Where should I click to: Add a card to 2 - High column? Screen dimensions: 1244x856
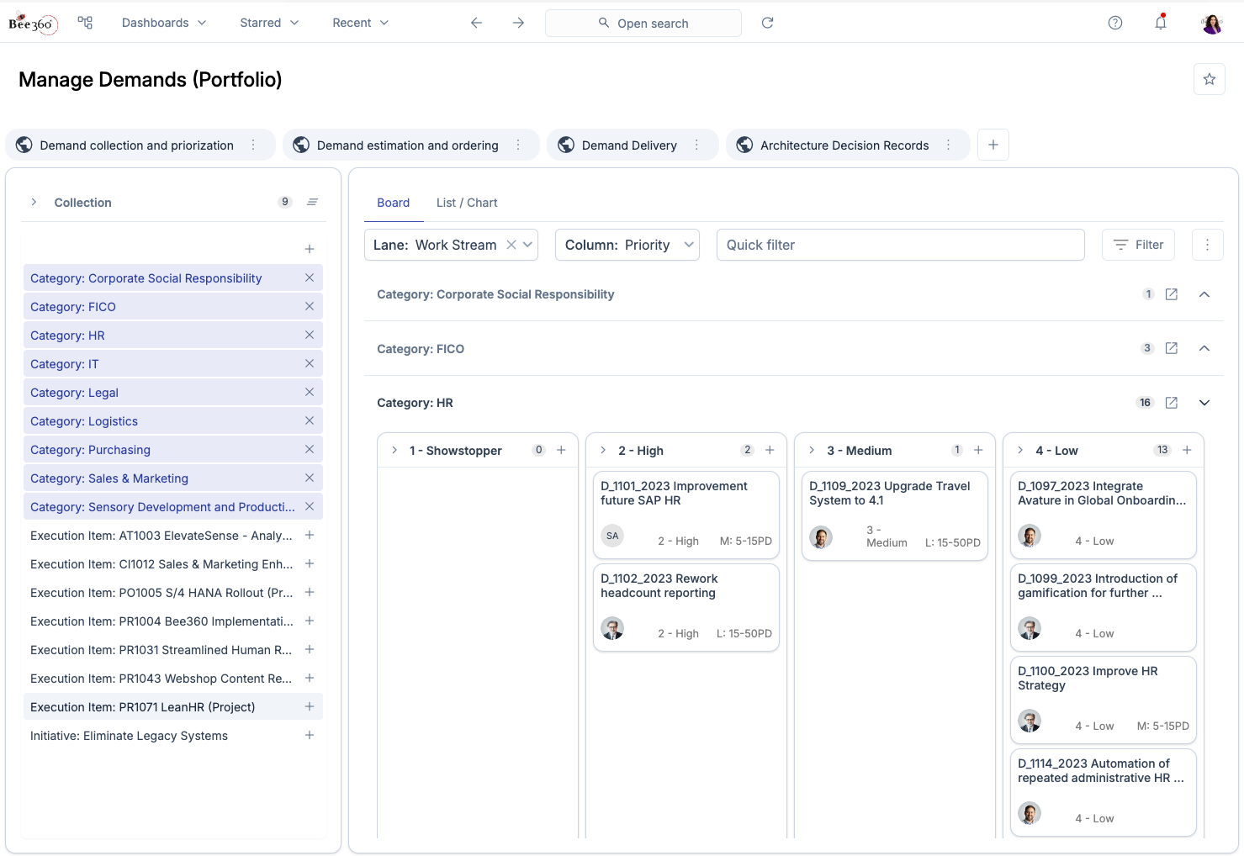(770, 451)
